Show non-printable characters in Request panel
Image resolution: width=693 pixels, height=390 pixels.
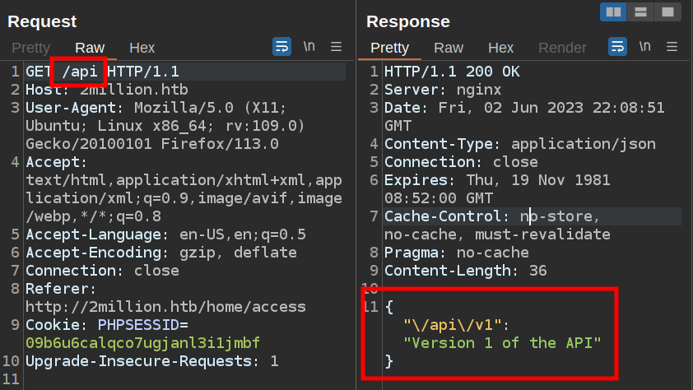pos(309,47)
